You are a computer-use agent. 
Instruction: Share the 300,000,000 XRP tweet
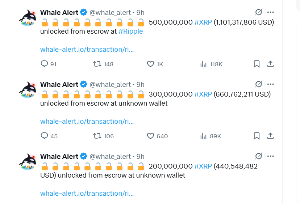(270, 136)
